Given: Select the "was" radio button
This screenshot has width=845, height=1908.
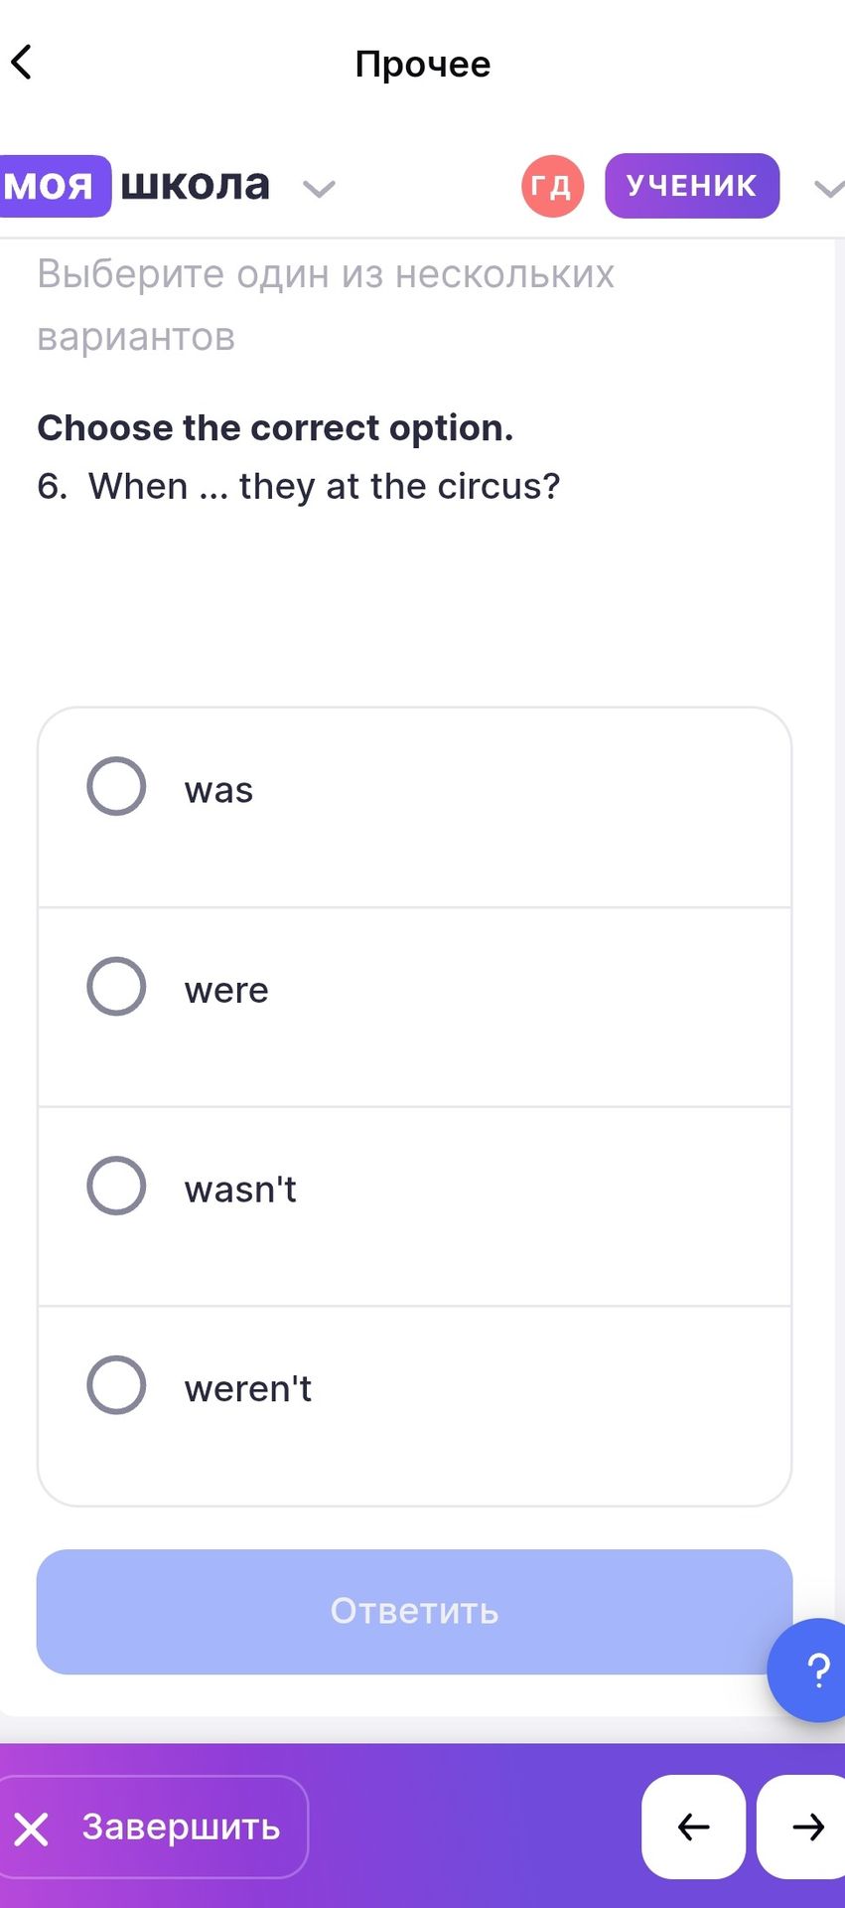Looking at the screenshot, I should click(x=116, y=786).
